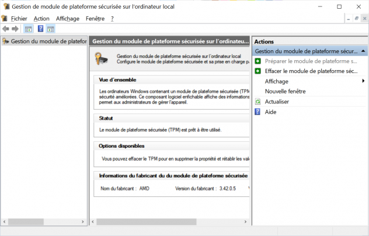Open the Affichage menu in the menu bar
The width and height of the screenshot is (369, 236).
pyautogui.click(x=67, y=19)
